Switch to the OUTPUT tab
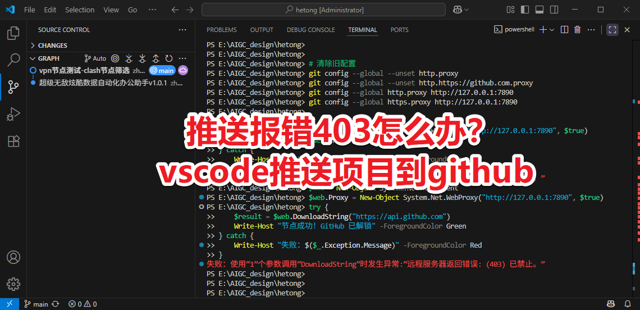The height and width of the screenshot is (310, 640). [x=262, y=30]
